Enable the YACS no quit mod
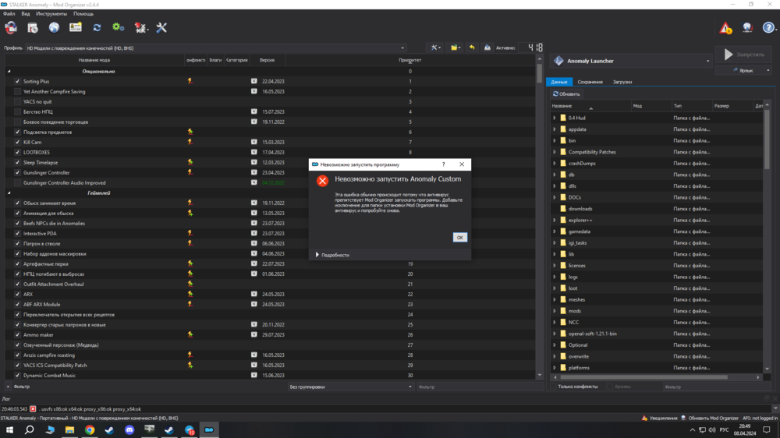The height and width of the screenshot is (438, 780). click(x=18, y=101)
